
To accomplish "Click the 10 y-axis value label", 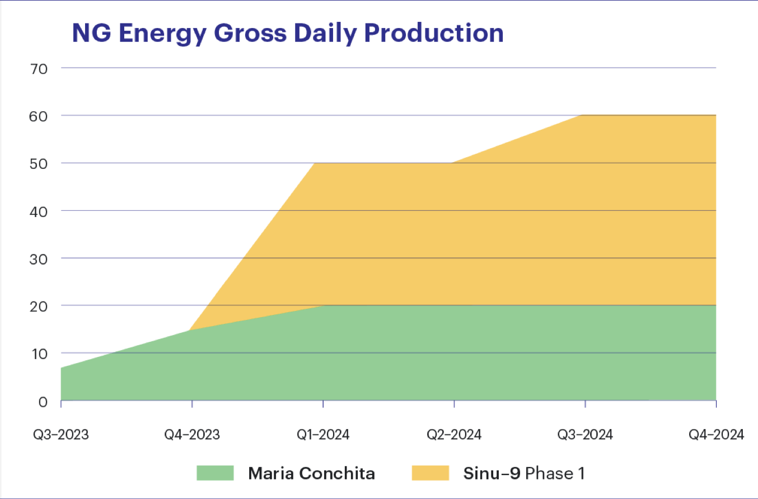I will coord(41,354).
